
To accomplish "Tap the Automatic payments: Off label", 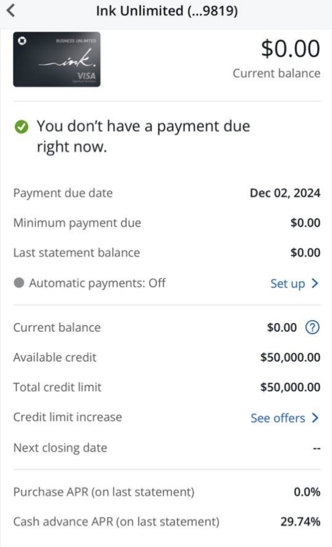I will click(x=97, y=283).
